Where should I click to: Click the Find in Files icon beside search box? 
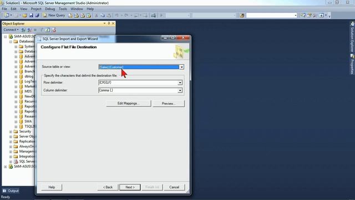click(x=242, y=16)
